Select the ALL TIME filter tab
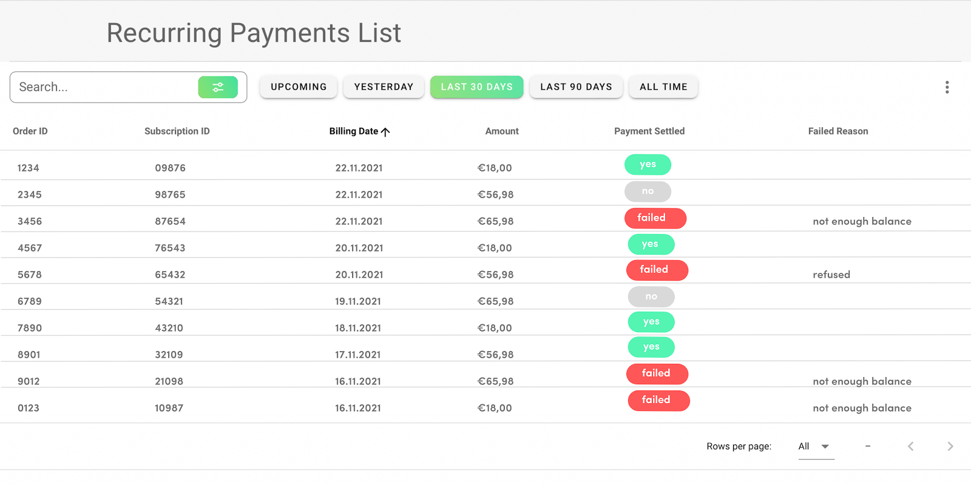971x485 pixels. coord(663,87)
